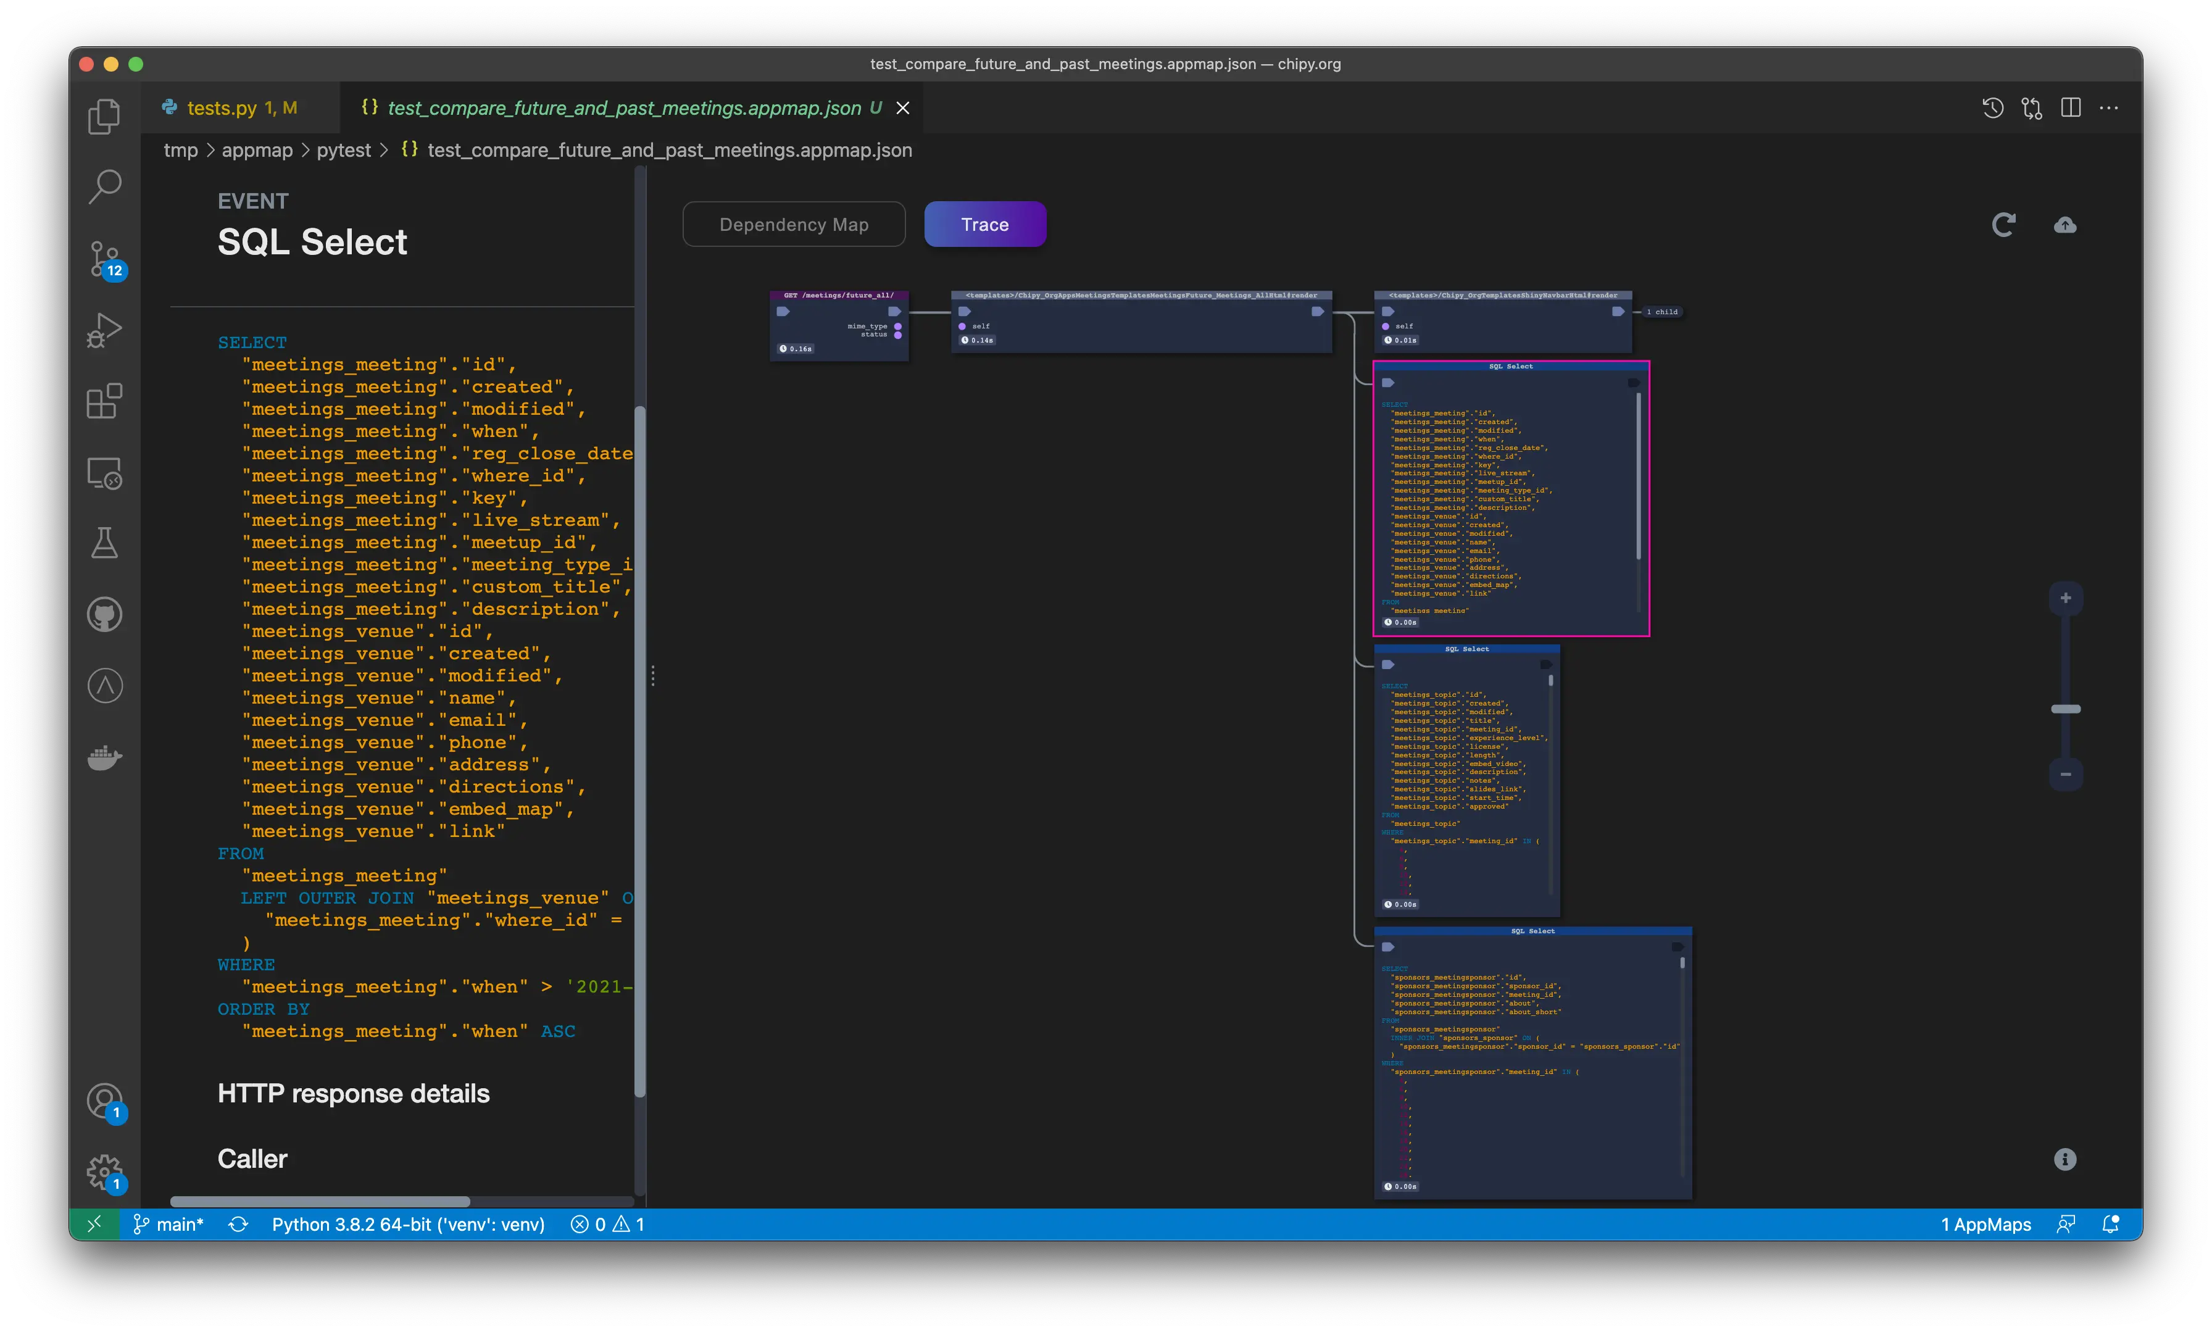Click the 0.01s elapsed time badge
Viewport: 2212px width, 1332px height.
point(1400,340)
